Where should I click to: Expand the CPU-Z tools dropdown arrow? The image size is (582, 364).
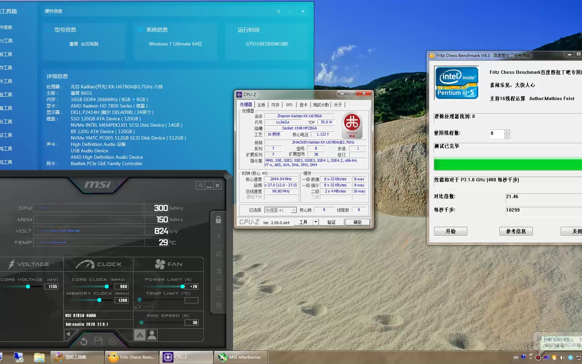(316, 222)
